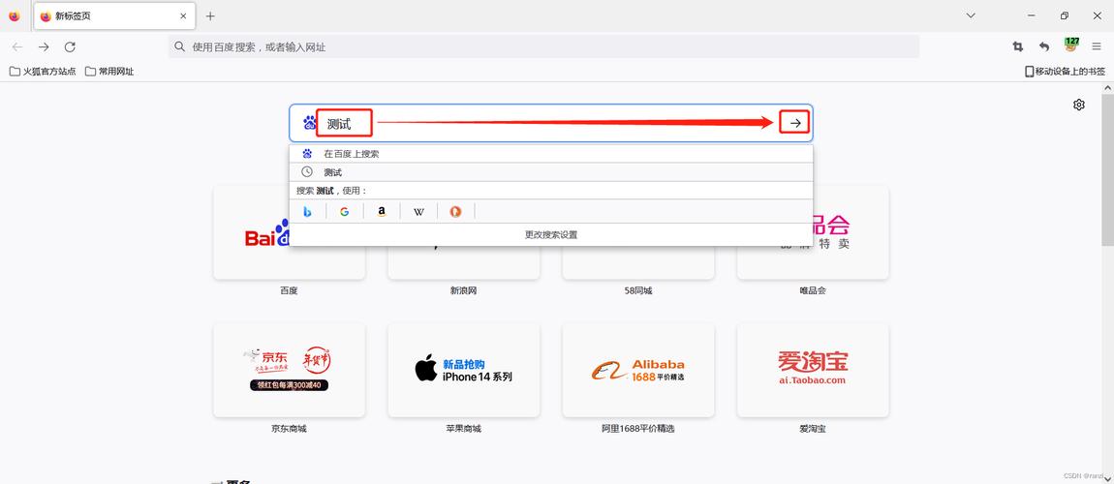The width and height of the screenshot is (1114, 484).
Task: Expand the list all tabs chevron
Action: click(x=972, y=15)
